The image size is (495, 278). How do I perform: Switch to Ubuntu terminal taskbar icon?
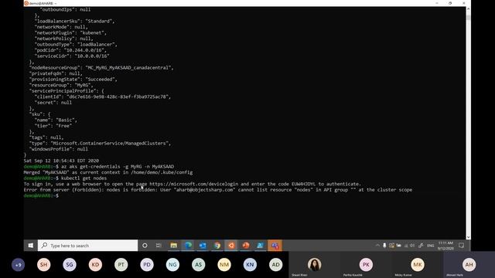(x=231, y=246)
